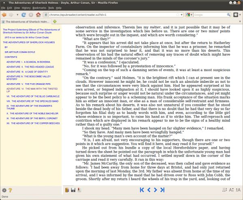The image size is (243, 200).
Task: Open VIII. The Adventure of the Speckled Band
Action: tap(32, 101)
